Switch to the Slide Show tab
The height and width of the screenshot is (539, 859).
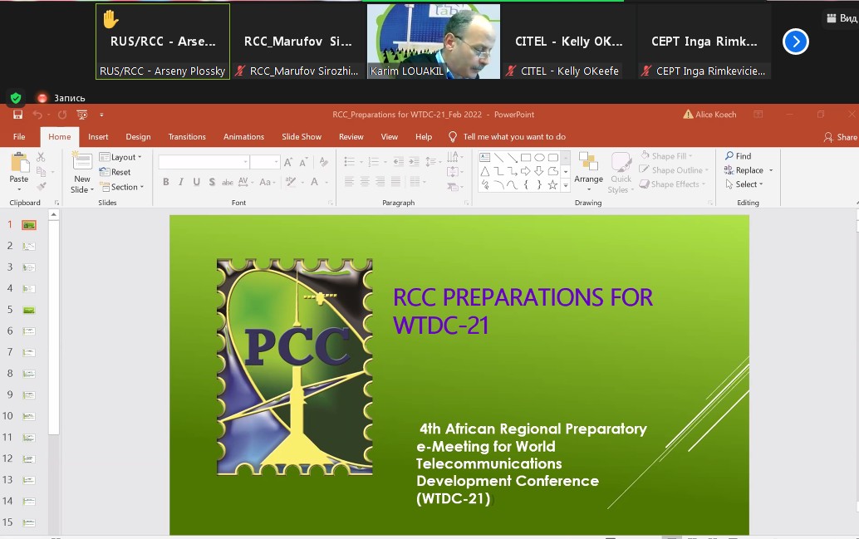pyautogui.click(x=302, y=137)
